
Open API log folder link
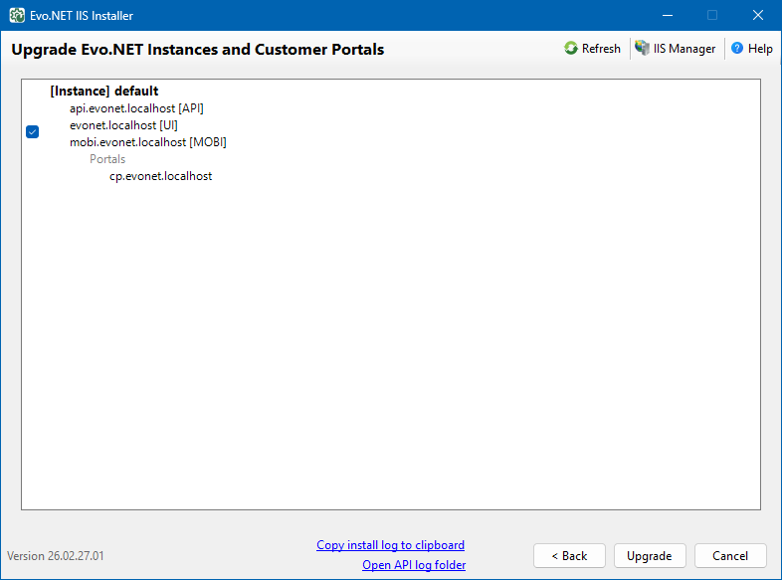[414, 565]
